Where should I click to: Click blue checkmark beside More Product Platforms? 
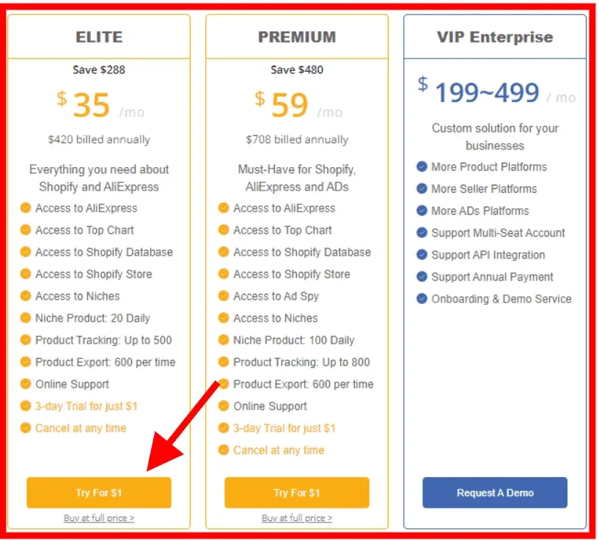tap(422, 166)
